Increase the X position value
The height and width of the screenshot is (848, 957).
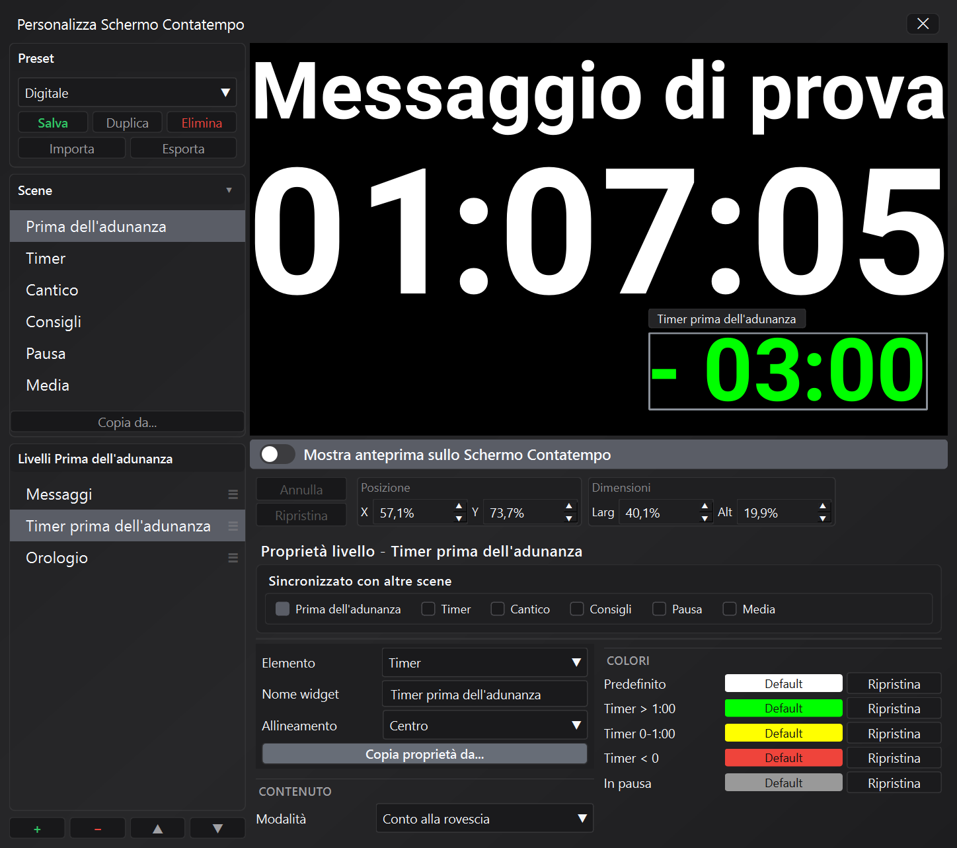coord(459,507)
